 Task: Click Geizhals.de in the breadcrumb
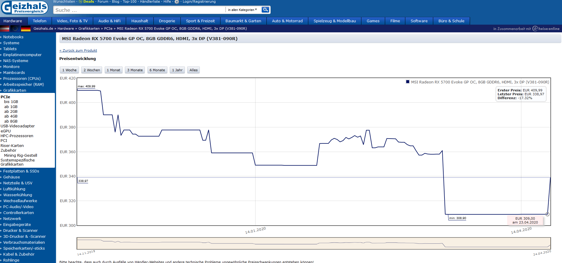(43, 28)
